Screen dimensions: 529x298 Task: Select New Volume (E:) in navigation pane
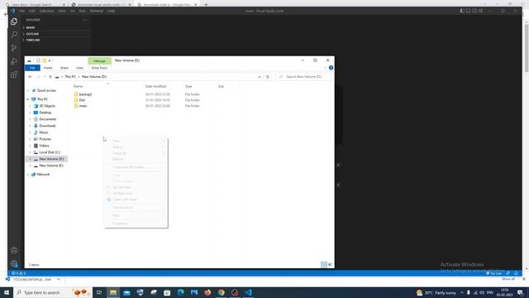click(x=51, y=166)
